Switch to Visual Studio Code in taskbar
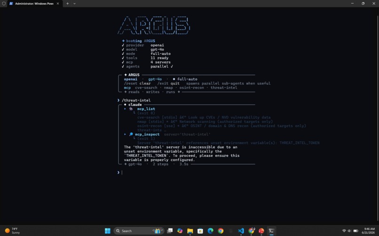 coord(241,231)
